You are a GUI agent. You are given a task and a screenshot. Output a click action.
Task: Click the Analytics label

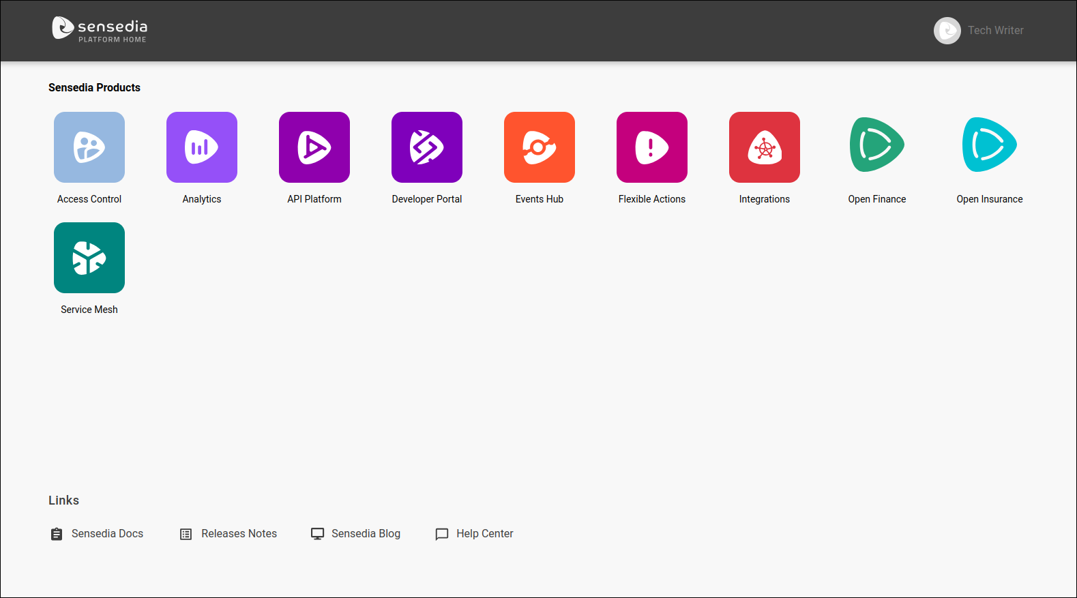(202, 199)
